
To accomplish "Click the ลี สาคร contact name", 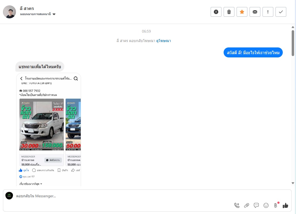I will 27,8.
